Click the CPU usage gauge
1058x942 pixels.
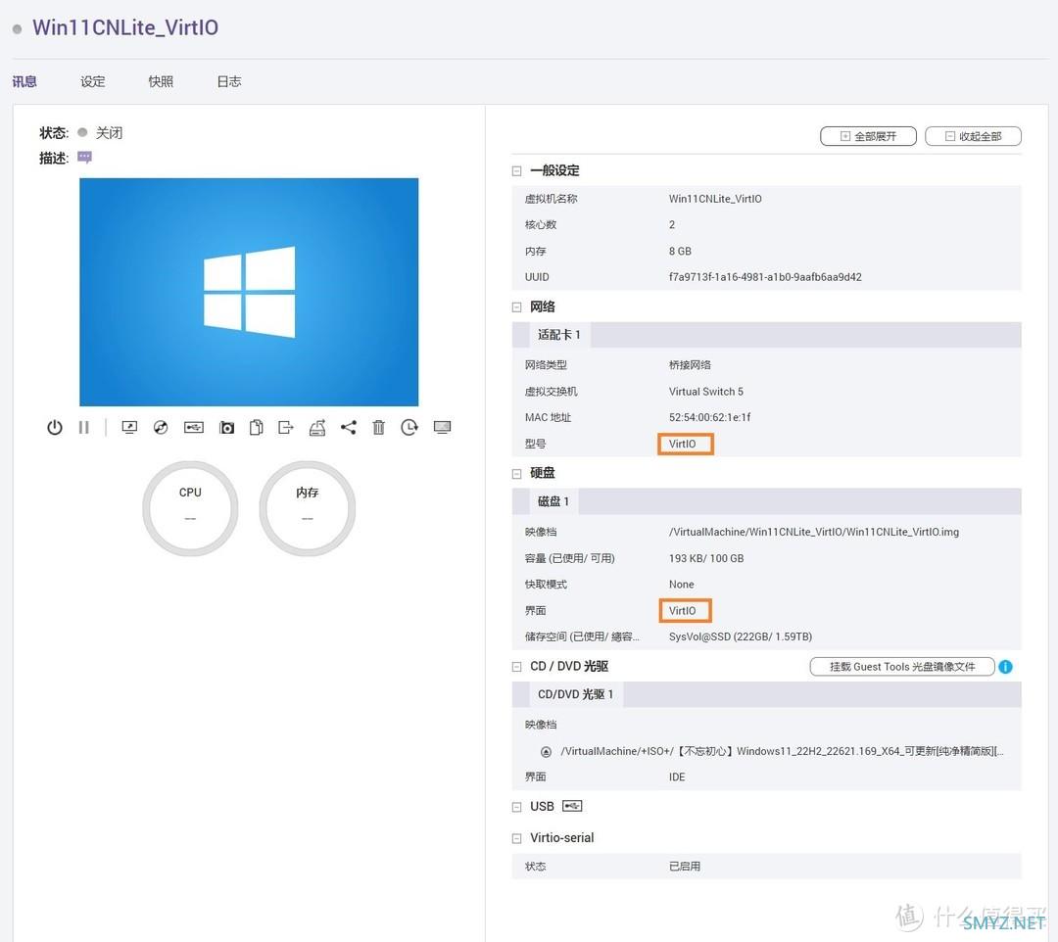coord(190,508)
